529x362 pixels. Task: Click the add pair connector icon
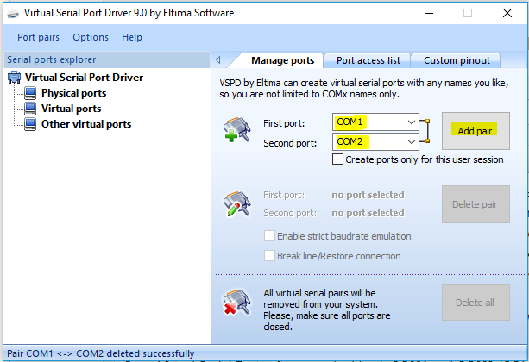[236, 130]
